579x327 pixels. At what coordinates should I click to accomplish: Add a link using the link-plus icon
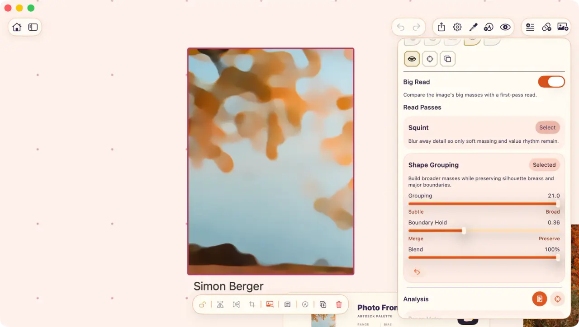[546, 27]
